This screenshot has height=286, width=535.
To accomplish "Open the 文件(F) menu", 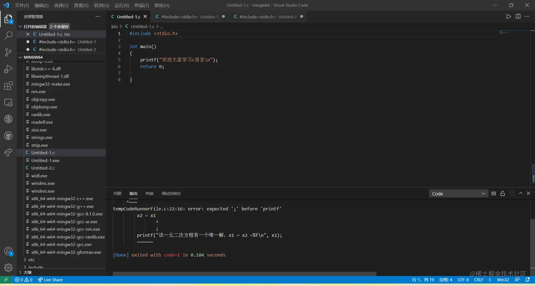I will pyautogui.click(x=22, y=5).
